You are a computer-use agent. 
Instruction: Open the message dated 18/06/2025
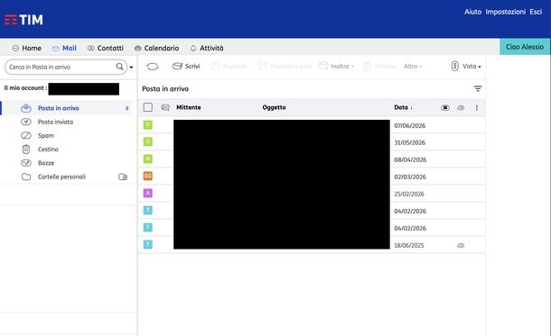(x=312, y=245)
